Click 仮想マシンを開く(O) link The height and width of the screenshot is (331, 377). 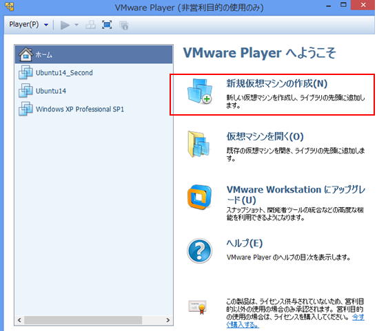point(265,136)
